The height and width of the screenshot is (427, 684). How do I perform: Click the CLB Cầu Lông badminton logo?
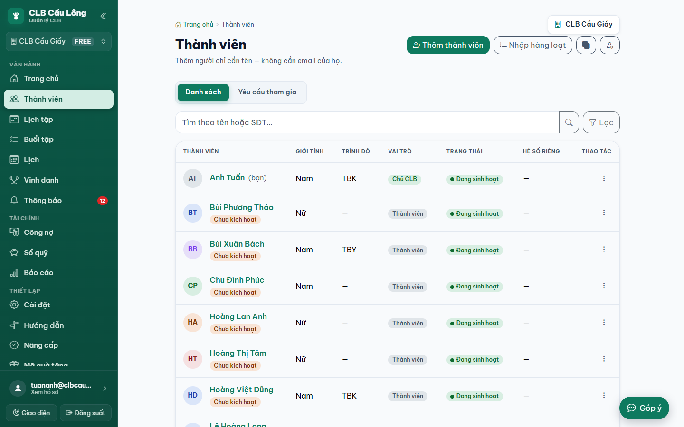click(x=16, y=16)
